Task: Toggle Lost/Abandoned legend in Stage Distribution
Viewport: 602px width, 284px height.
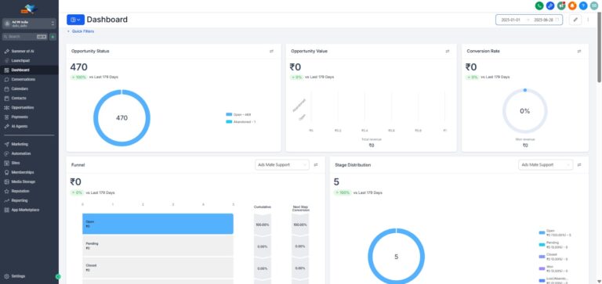Action: [x=554, y=281]
